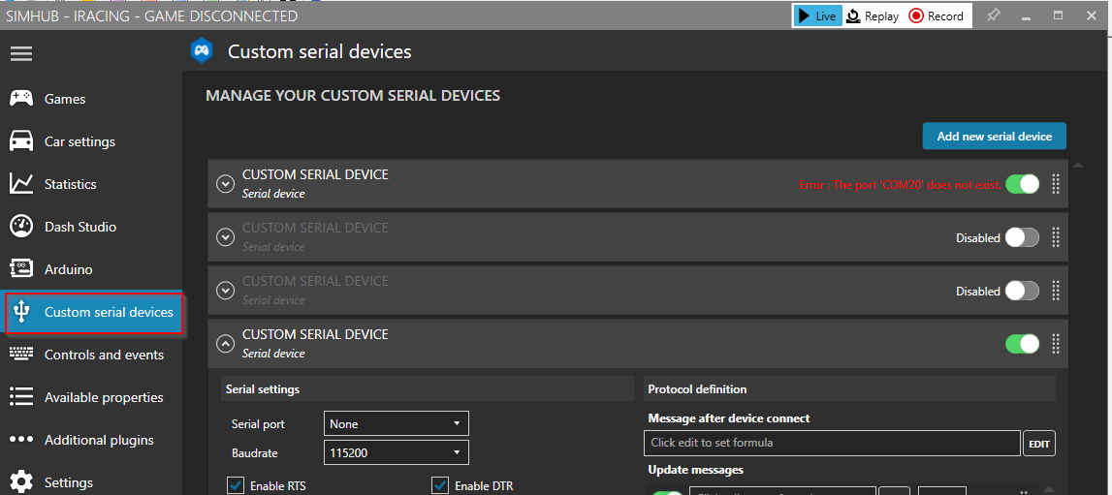Collapse the fourth custom serial device
The image size is (1112, 495).
(x=226, y=343)
